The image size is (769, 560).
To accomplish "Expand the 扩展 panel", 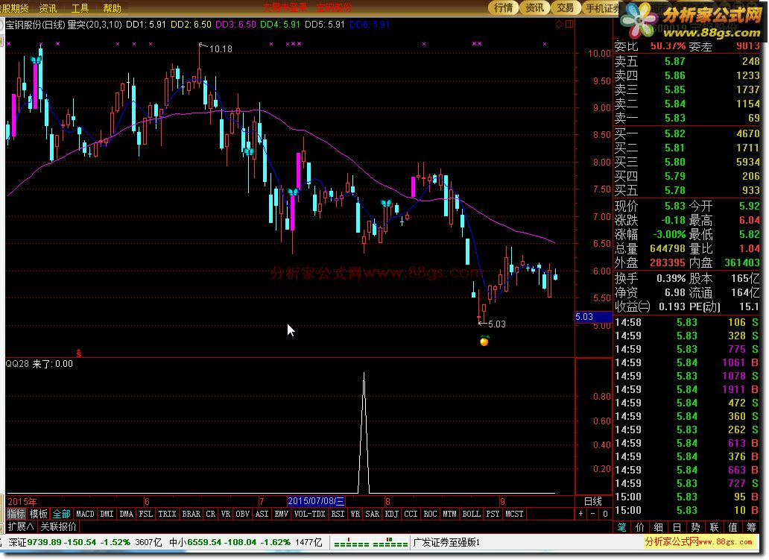I will click(21, 526).
